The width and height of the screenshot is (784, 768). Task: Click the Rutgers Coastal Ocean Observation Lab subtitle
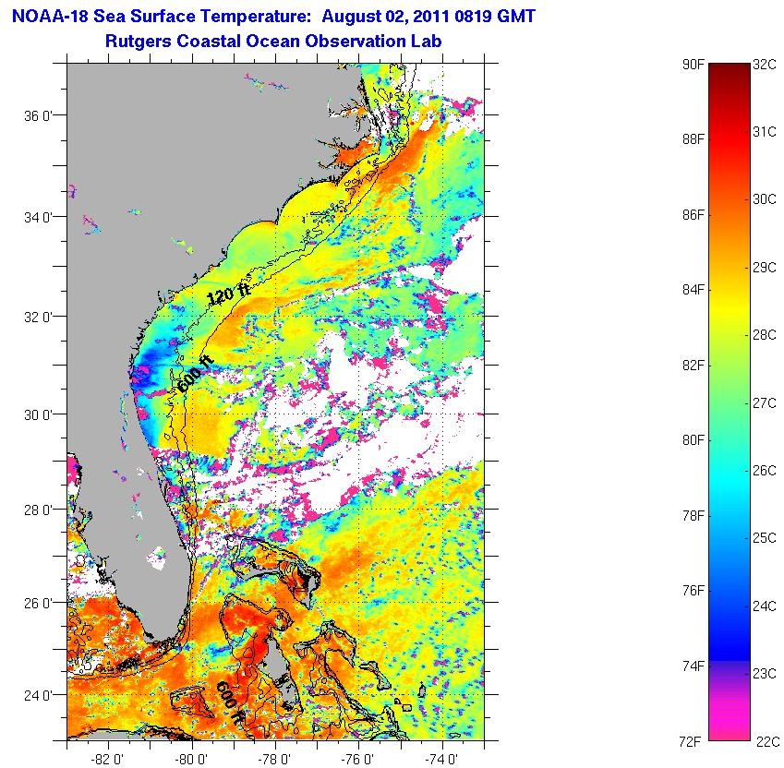(273, 41)
